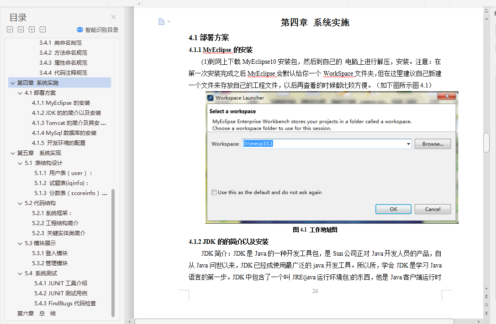Select 5.3 模块展示 in outline
The height and width of the screenshot is (324, 496).
coord(40,243)
